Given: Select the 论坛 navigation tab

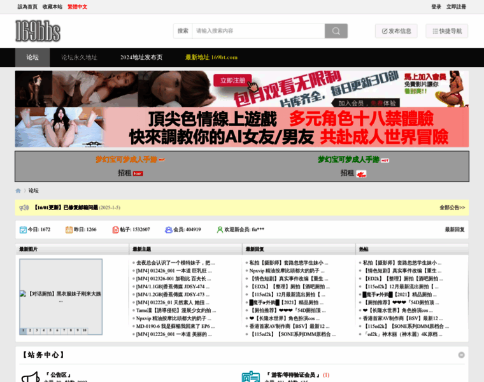Looking at the screenshot, I should (32, 57).
